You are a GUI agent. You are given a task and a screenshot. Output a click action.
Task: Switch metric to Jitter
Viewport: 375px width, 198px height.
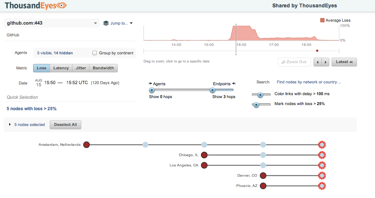coord(81,68)
